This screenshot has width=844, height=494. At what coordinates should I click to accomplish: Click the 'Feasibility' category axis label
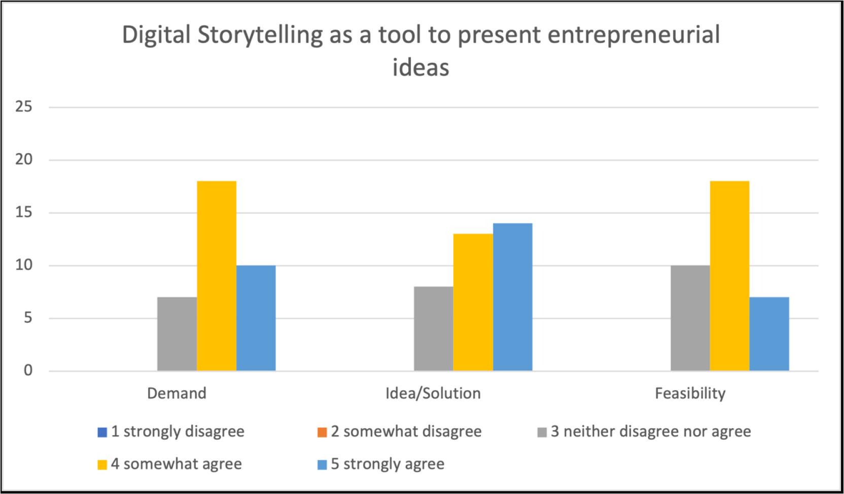click(690, 394)
